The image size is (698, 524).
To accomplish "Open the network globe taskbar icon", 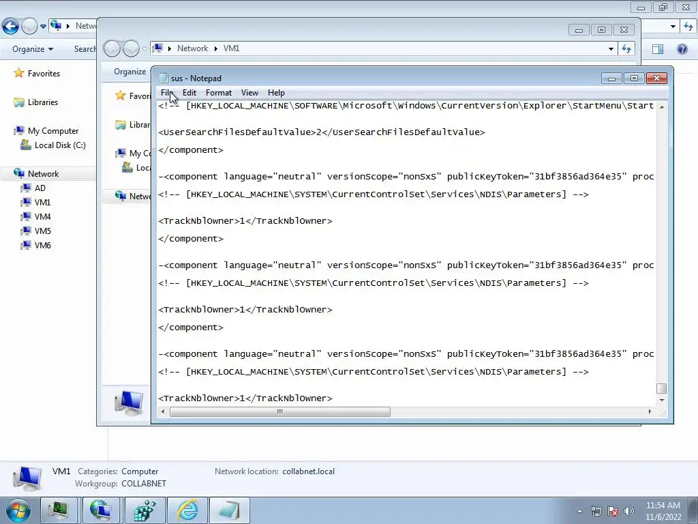I will coord(101,510).
